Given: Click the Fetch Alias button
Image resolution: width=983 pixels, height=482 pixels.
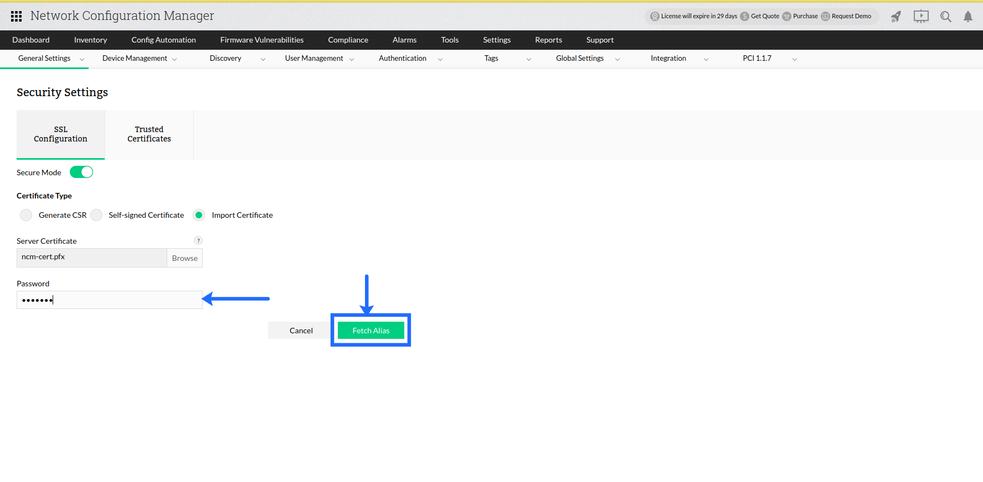Looking at the screenshot, I should [371, 331].
